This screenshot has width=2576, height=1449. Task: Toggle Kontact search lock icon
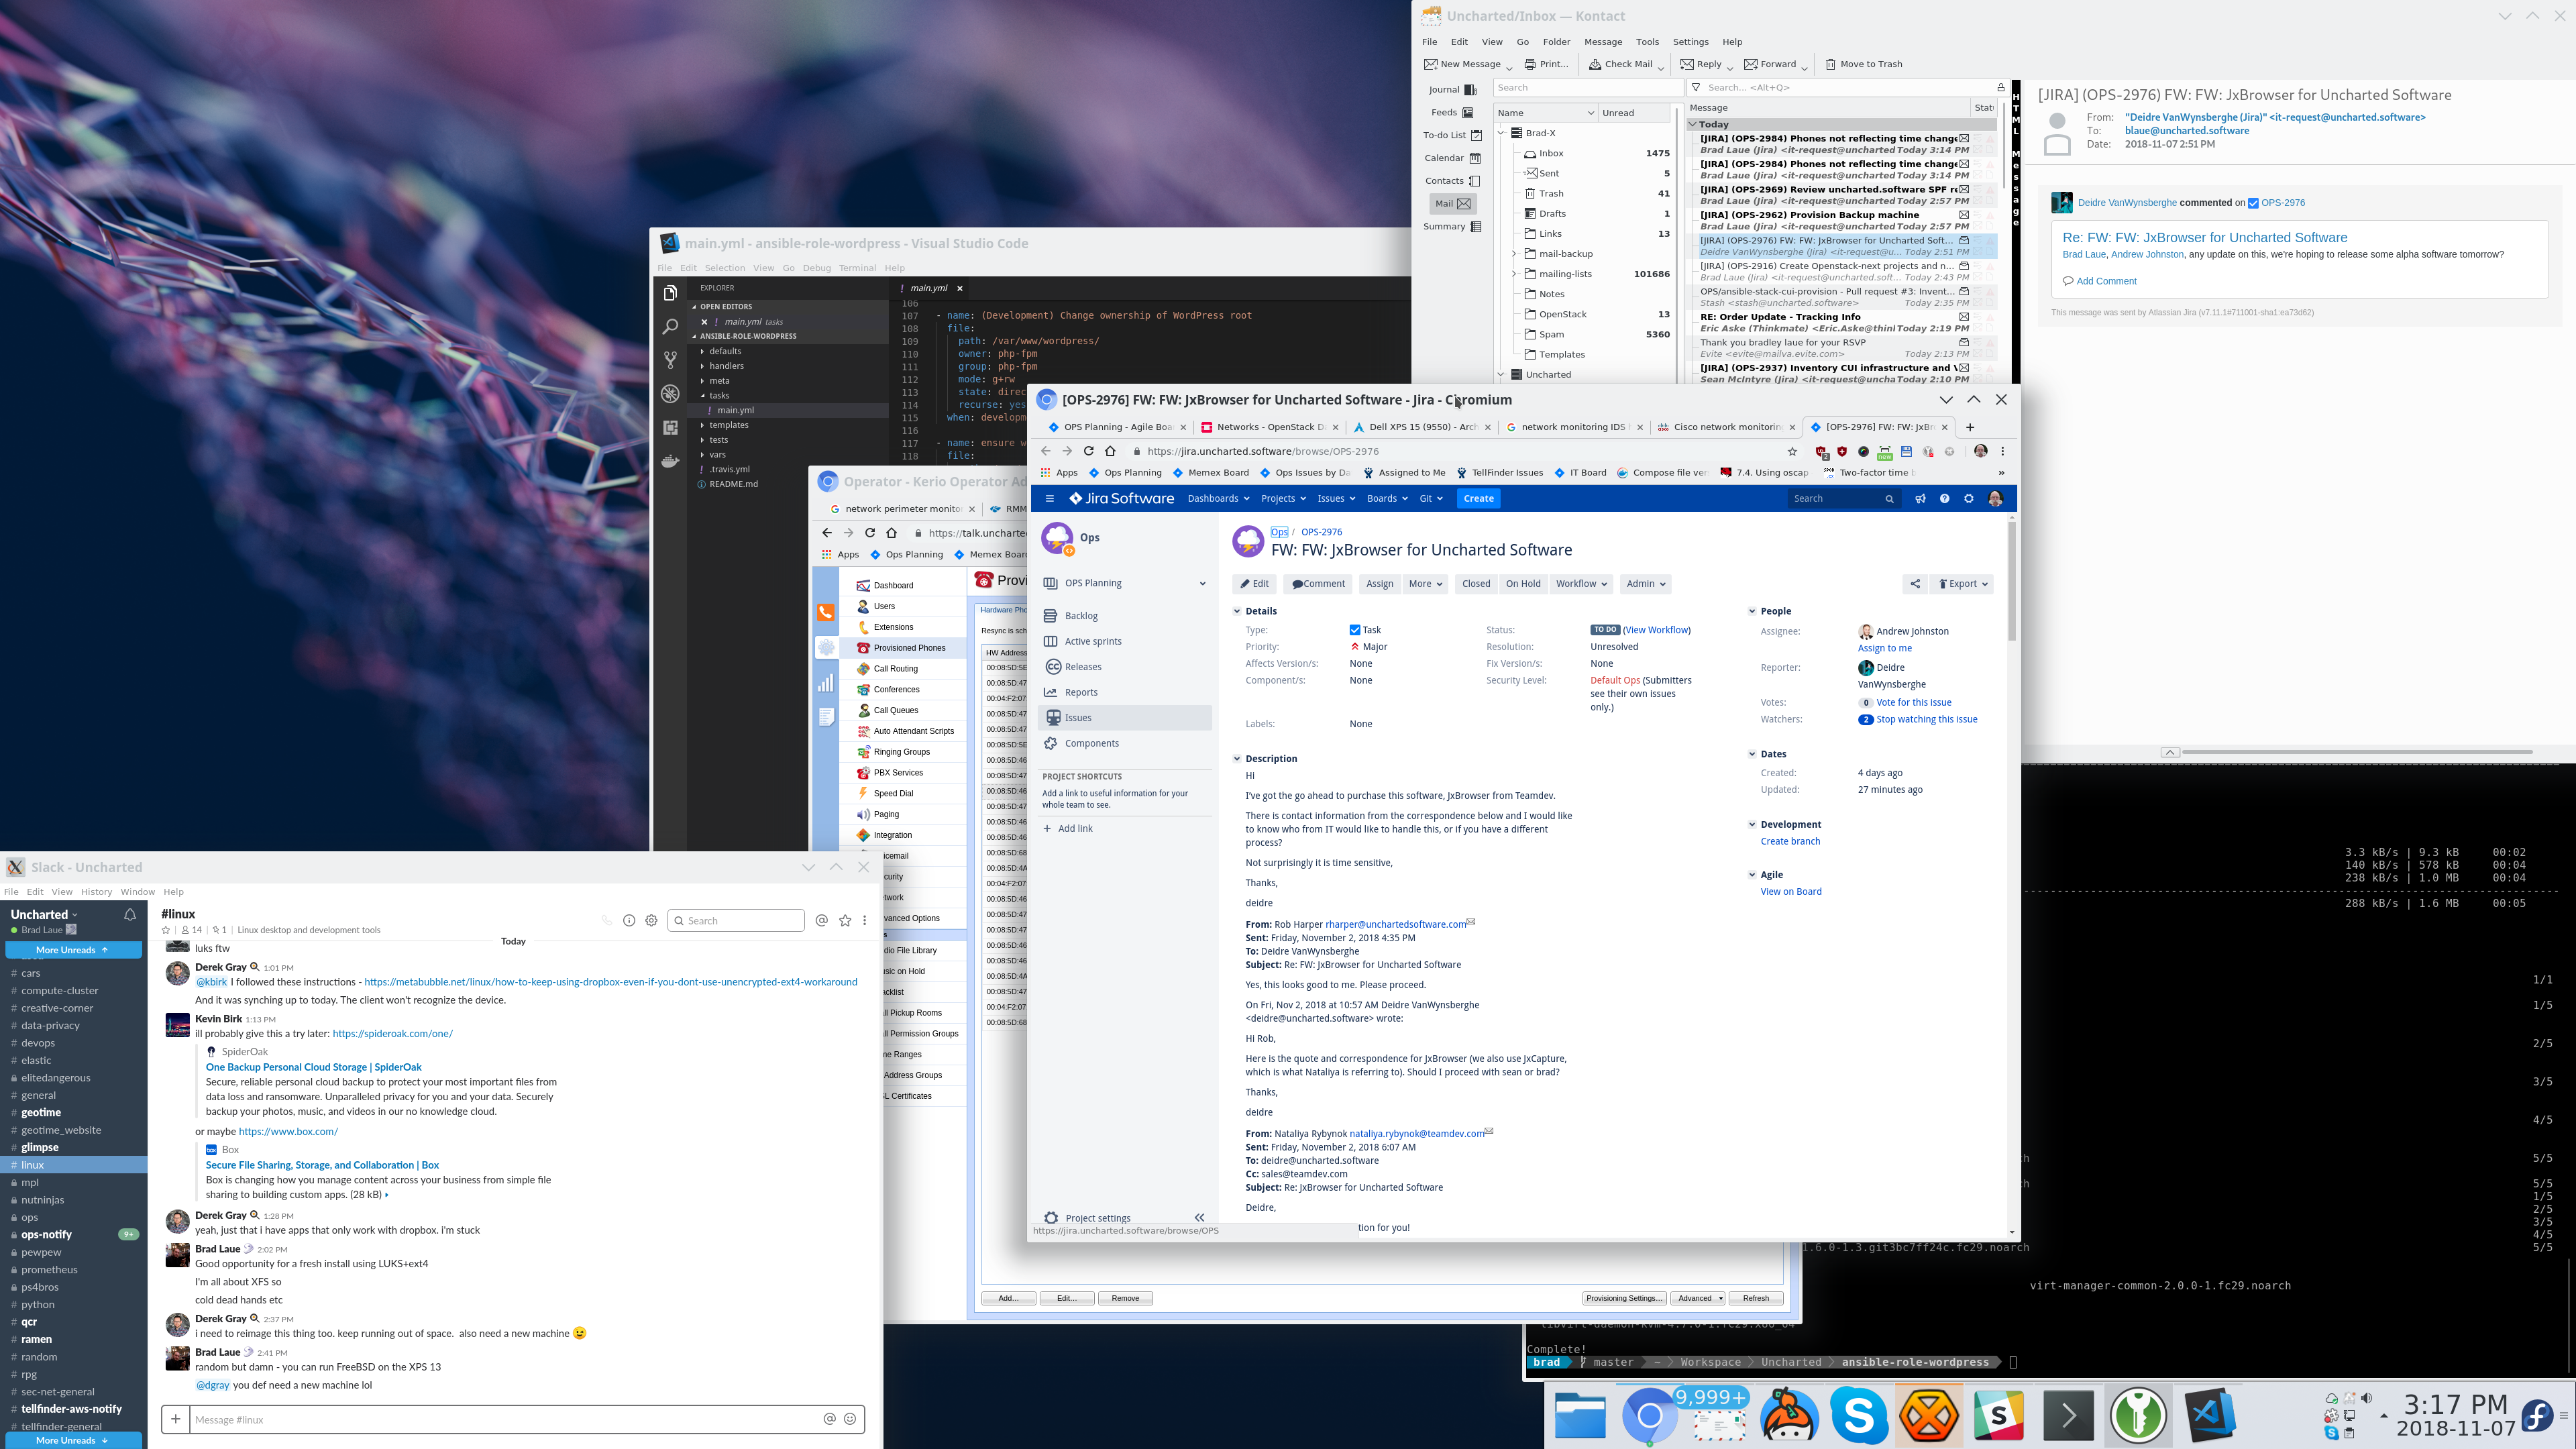click(2000, 87)
